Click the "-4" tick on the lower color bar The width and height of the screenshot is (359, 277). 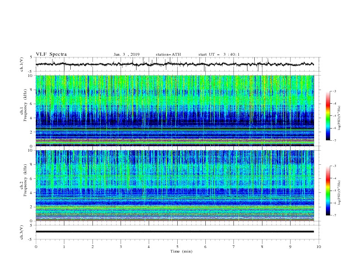pyautogui.click(x=335, y=178)
